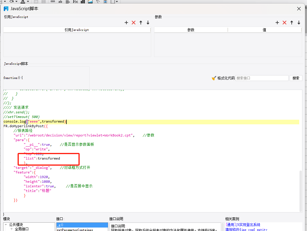Insert image using the toolbar picture icon
Image resolution: width=307 pixels, height=231 pixels.
(x=90, y=1)
